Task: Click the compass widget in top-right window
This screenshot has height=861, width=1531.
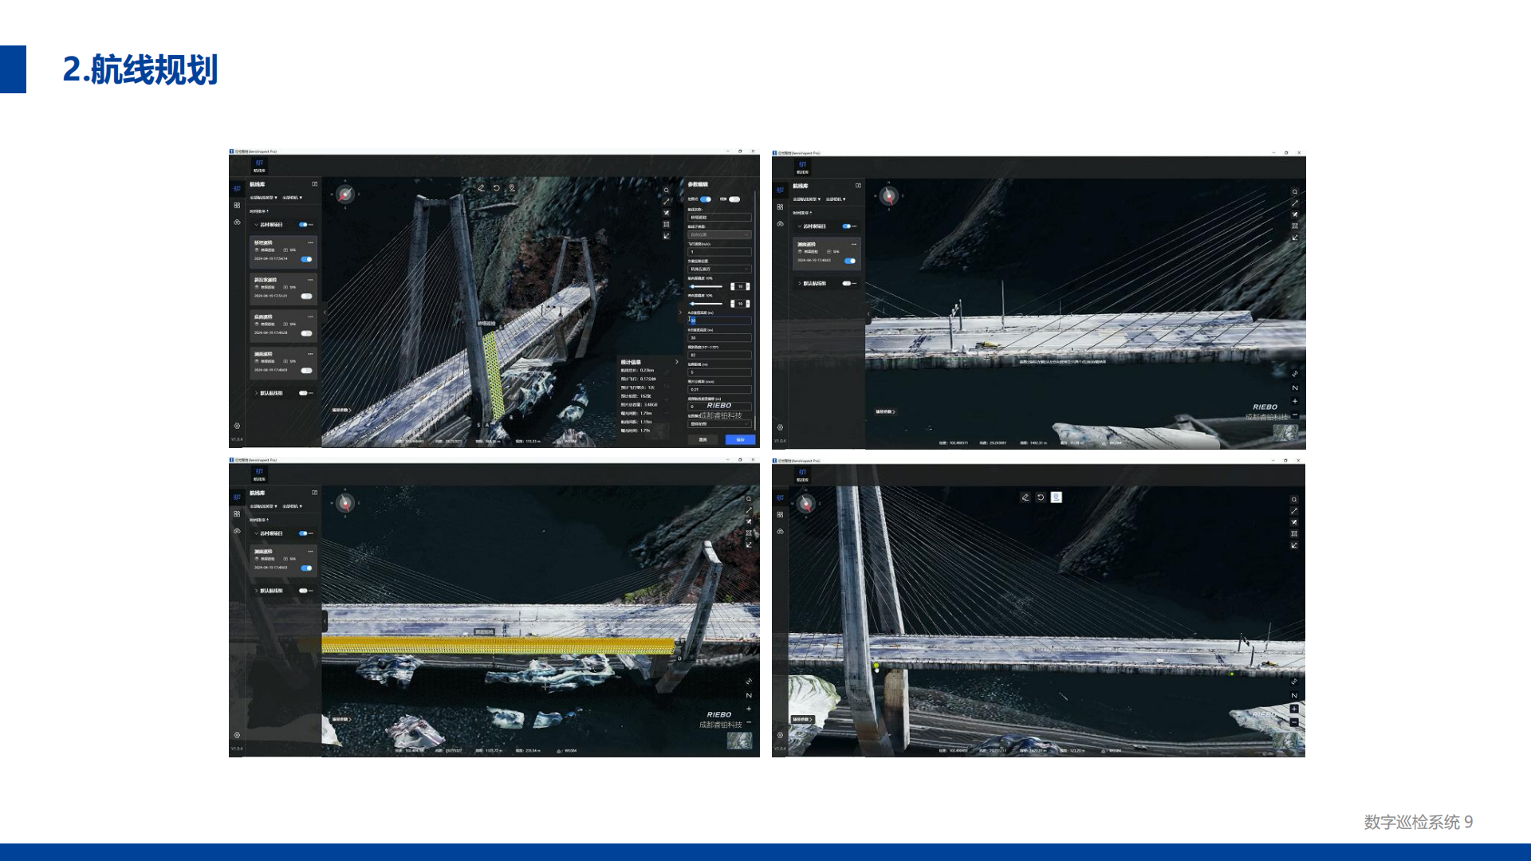Action: pos(888,195)
